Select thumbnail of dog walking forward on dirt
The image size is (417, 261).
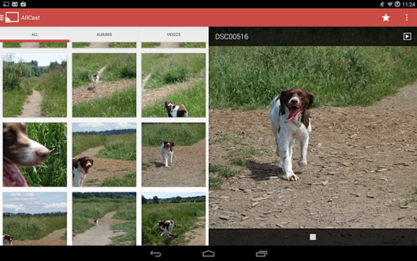pyautogui.click(x=174, y=155)
